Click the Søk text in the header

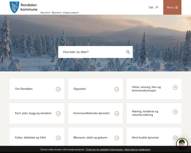(151, 7)
